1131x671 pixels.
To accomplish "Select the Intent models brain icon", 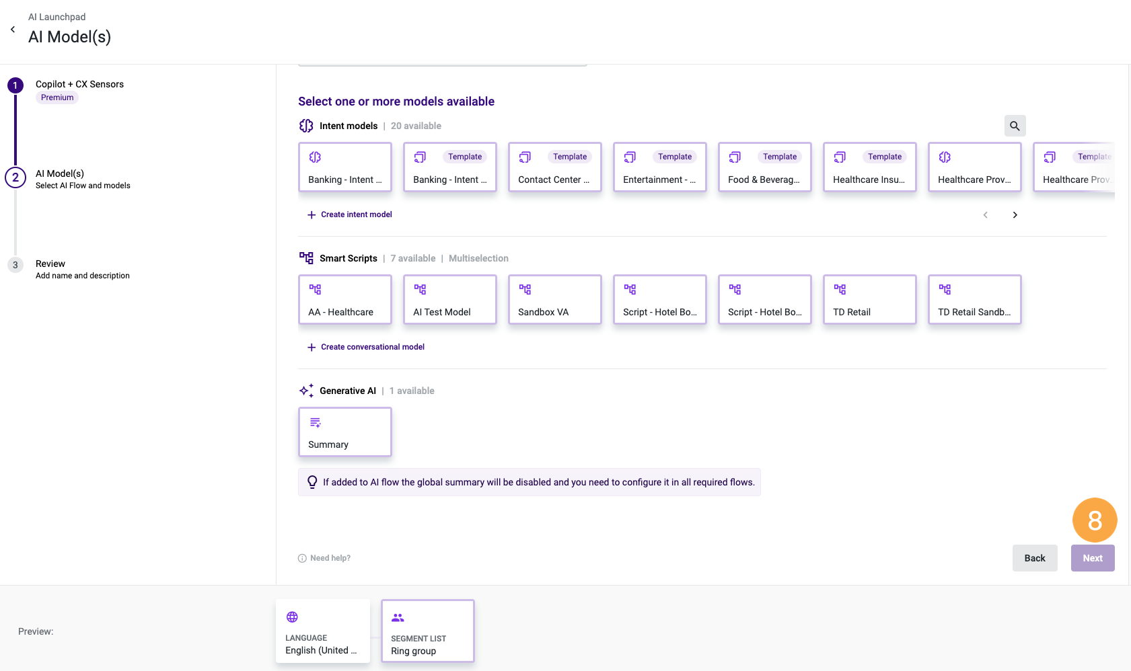I will [307, 125].
